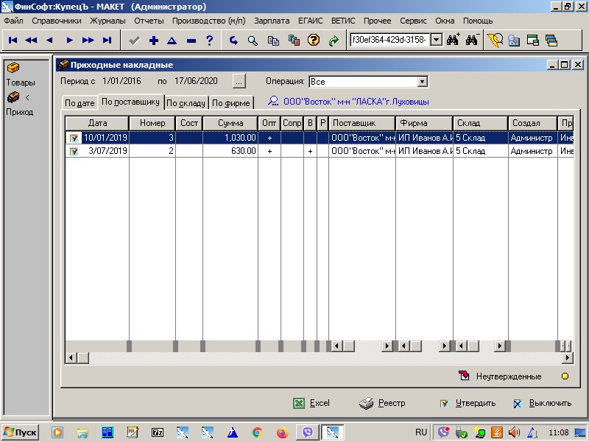Click the yellow help question icon
This screenshot has width=589, height=442.
tap(313, 41)
